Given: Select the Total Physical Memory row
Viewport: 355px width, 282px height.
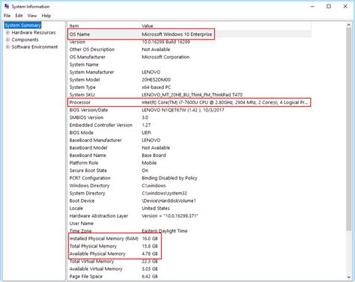Looking at the screenshot, I should tap(189, 246).
